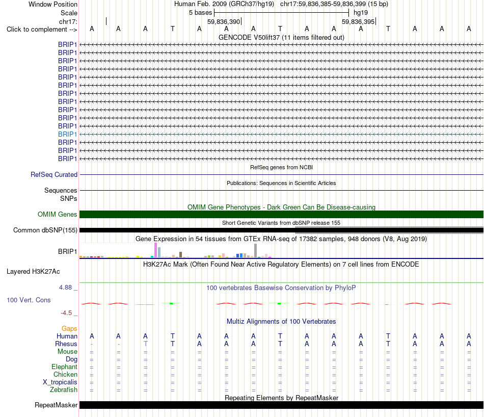This screenshot has height=417, width=484.
Task: Click 'Repeating Elements by RepeatMasker' title
Action: [281, 398]
